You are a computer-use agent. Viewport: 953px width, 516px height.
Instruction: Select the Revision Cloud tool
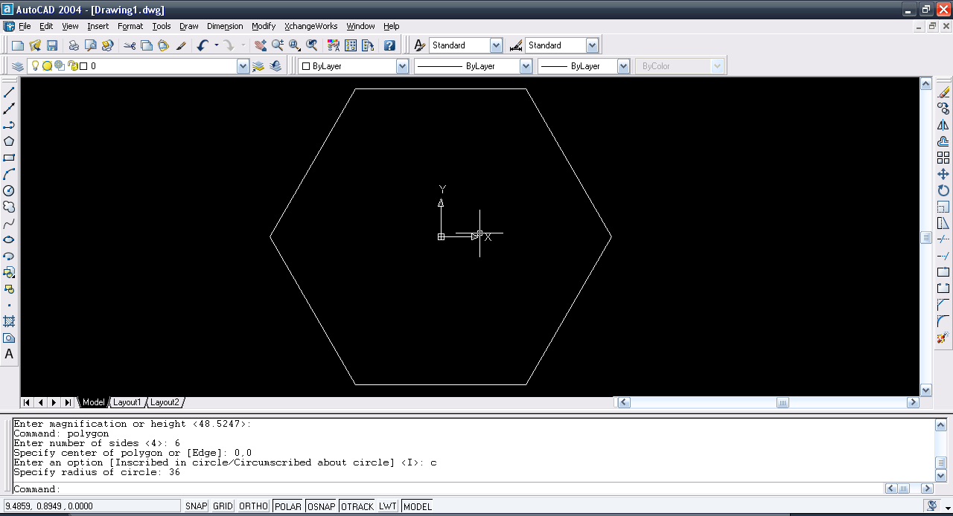pos(9,207)
